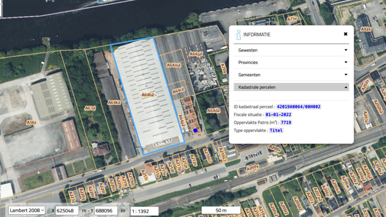Click the blue dot marker on the map

[195, 130]
